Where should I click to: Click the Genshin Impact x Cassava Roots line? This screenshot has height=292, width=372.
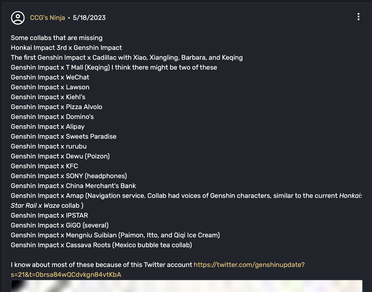click(x=101, y=245)
